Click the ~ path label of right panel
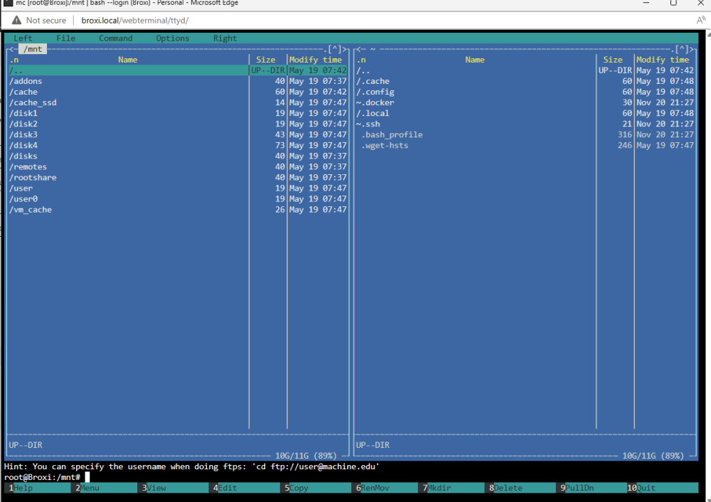 (373, 49)
